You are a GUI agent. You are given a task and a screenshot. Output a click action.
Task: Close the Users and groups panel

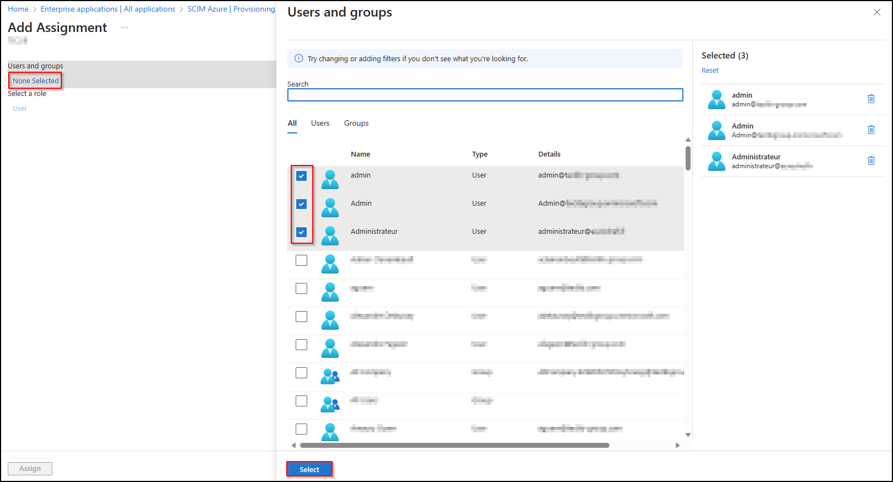click(x=876, y=12)
